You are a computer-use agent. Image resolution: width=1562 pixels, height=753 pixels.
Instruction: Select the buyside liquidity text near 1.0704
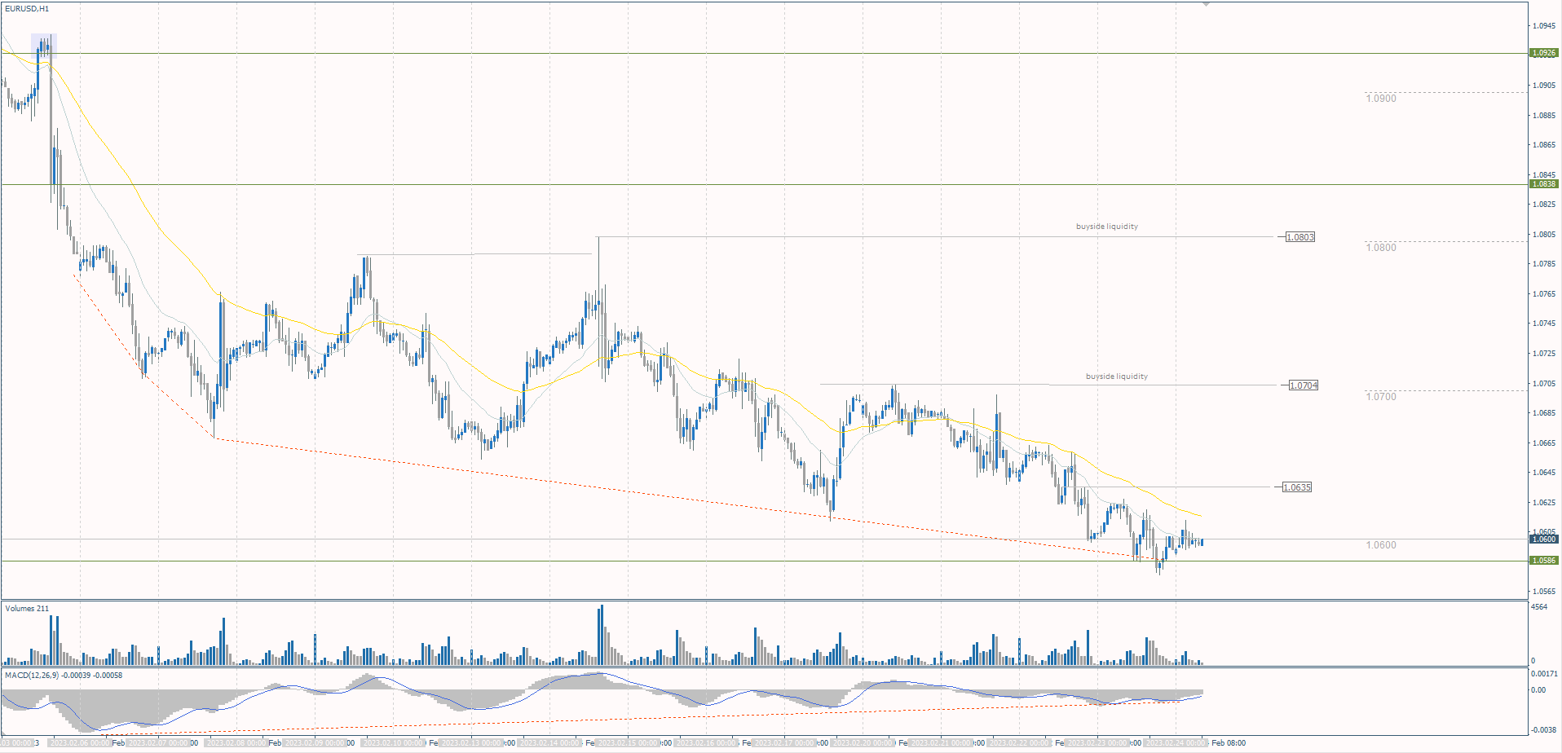pos(1117,376)
